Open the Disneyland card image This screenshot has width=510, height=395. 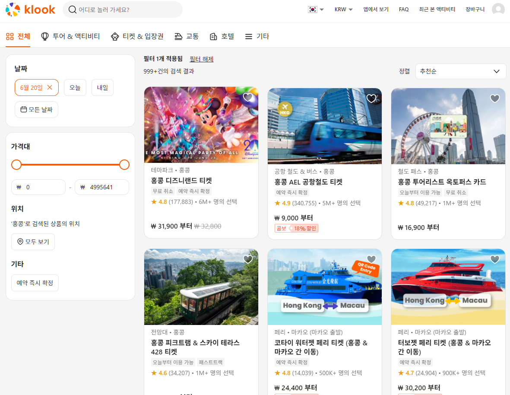pos(201,125)
